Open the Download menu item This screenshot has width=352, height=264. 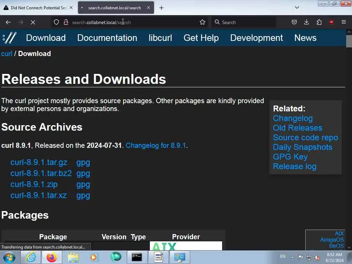pos(46,38)
